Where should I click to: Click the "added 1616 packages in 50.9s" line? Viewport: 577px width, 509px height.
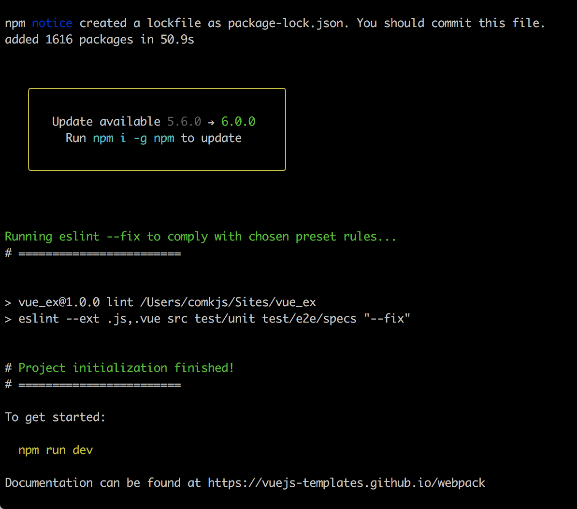coord(100,40)
